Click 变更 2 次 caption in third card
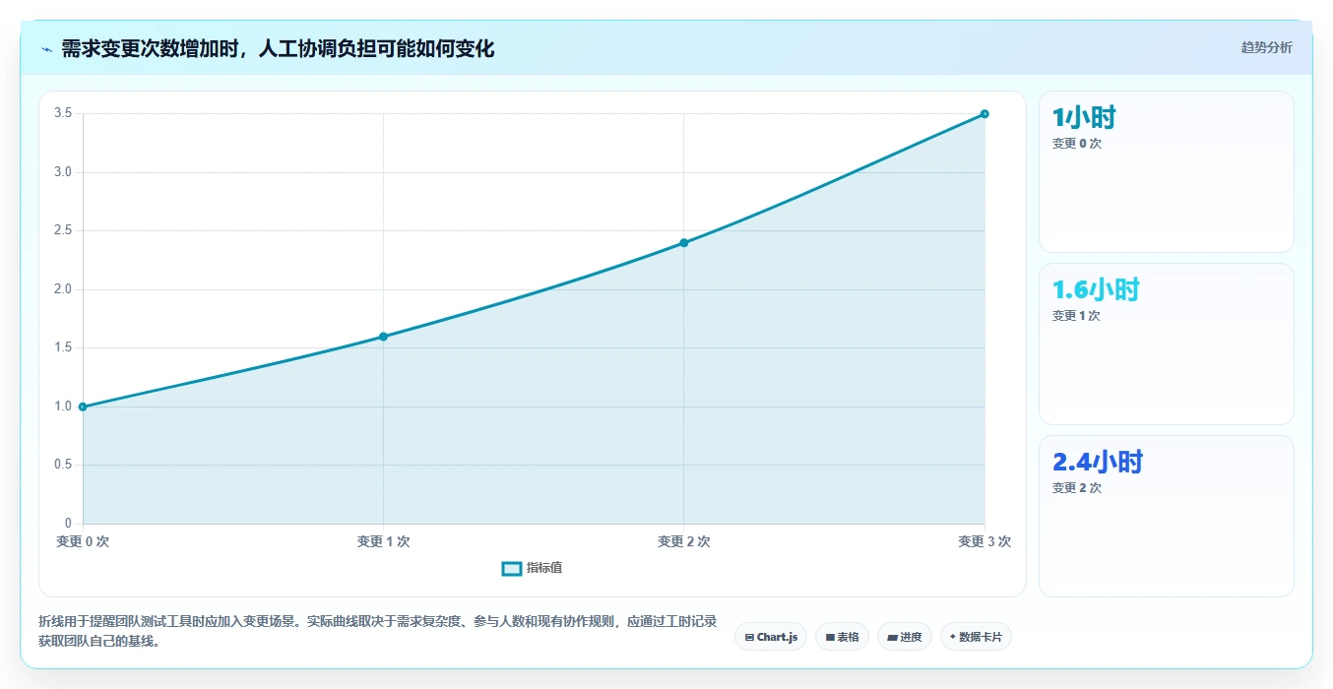Image resolution: width=1333 pixels, height=689 pixels. (x=1077, y=488)
